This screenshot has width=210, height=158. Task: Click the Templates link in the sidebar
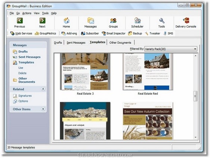[x=26, y=62]
